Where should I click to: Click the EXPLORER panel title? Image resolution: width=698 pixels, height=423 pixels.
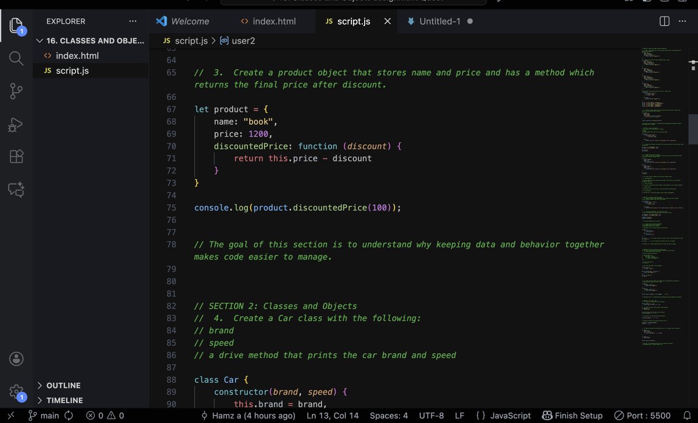click(66, 21)
